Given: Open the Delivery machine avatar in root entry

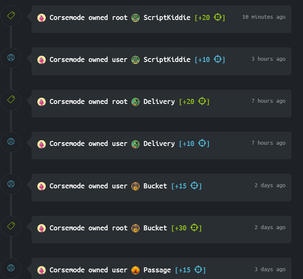Looking at the screenshot, I should [135, 102].
